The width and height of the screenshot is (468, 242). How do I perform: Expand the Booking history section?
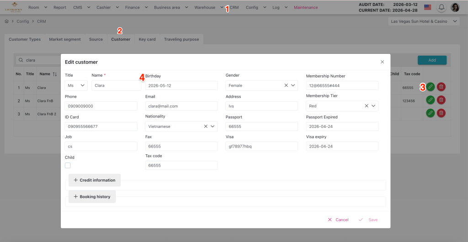(92, 197)
